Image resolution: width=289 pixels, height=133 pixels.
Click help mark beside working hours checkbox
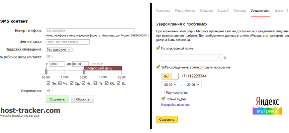click(x=52, y=57)
